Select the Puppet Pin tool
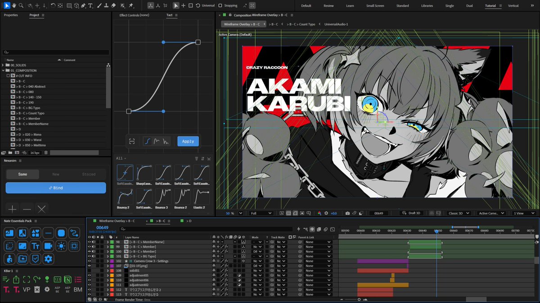Screen dimensions: 540x303 click(131, 5)
